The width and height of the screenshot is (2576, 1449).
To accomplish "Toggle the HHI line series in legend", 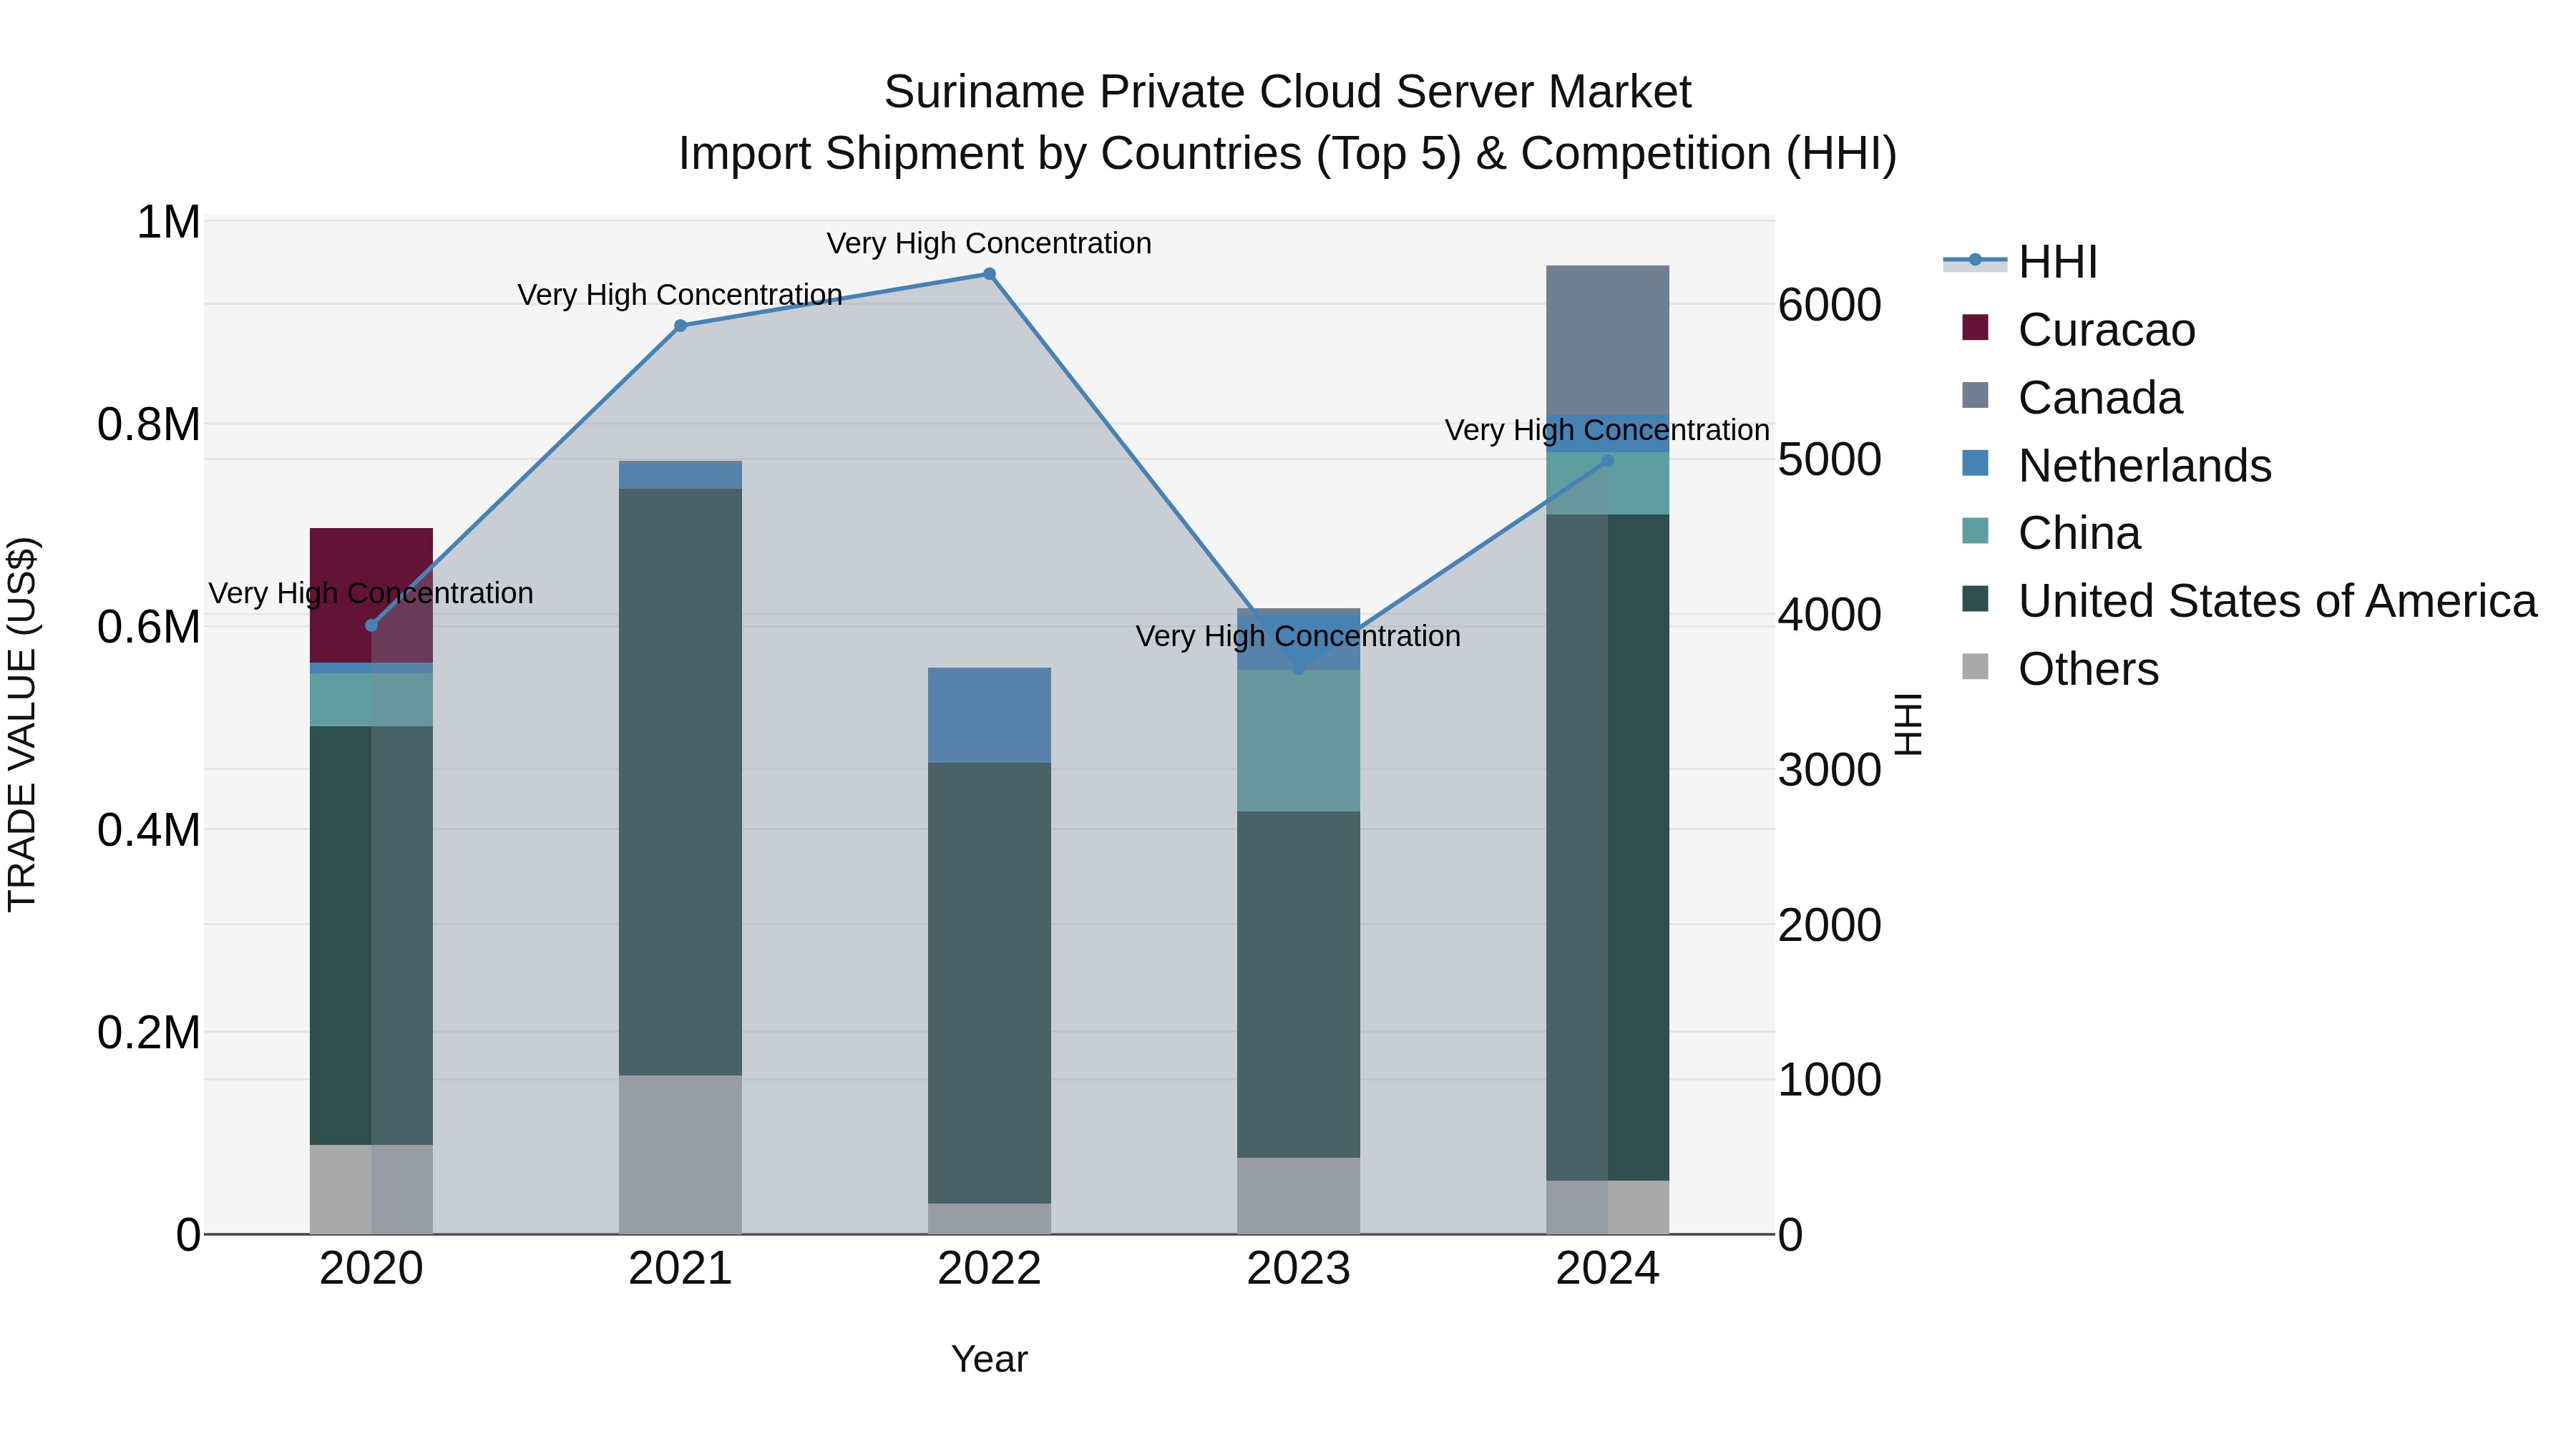I will coord(2019,262).
